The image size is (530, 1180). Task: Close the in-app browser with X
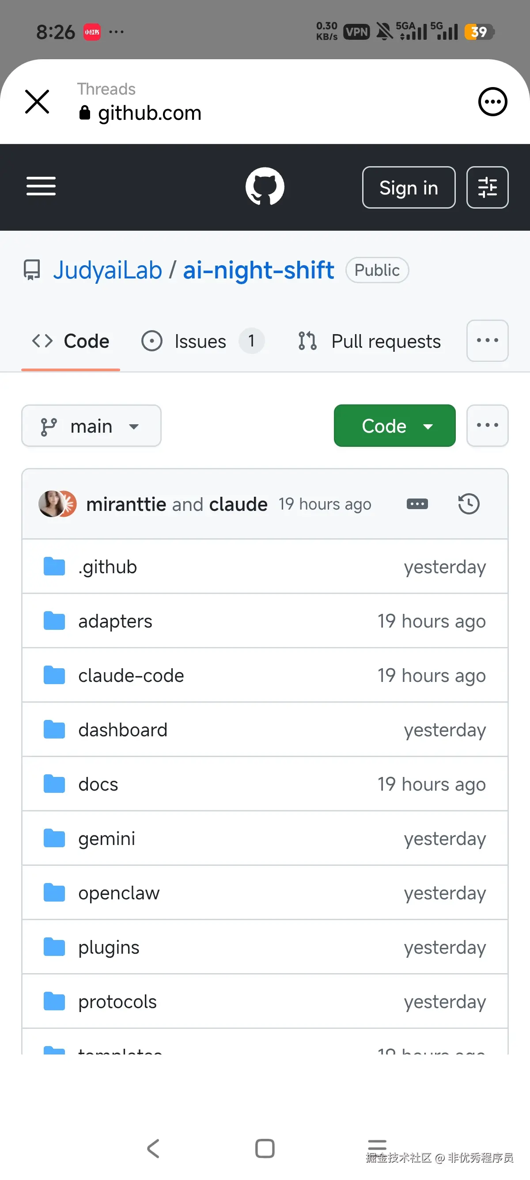[37, 101]
